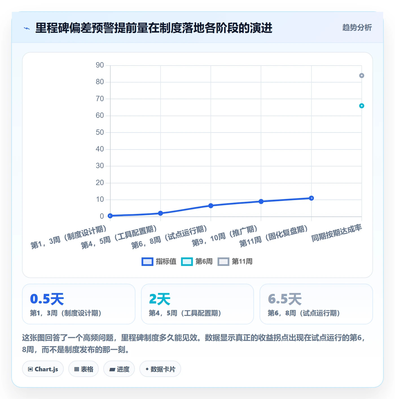Click the line point at 第4，5周
395x399 pixels.
click(161, 213)
